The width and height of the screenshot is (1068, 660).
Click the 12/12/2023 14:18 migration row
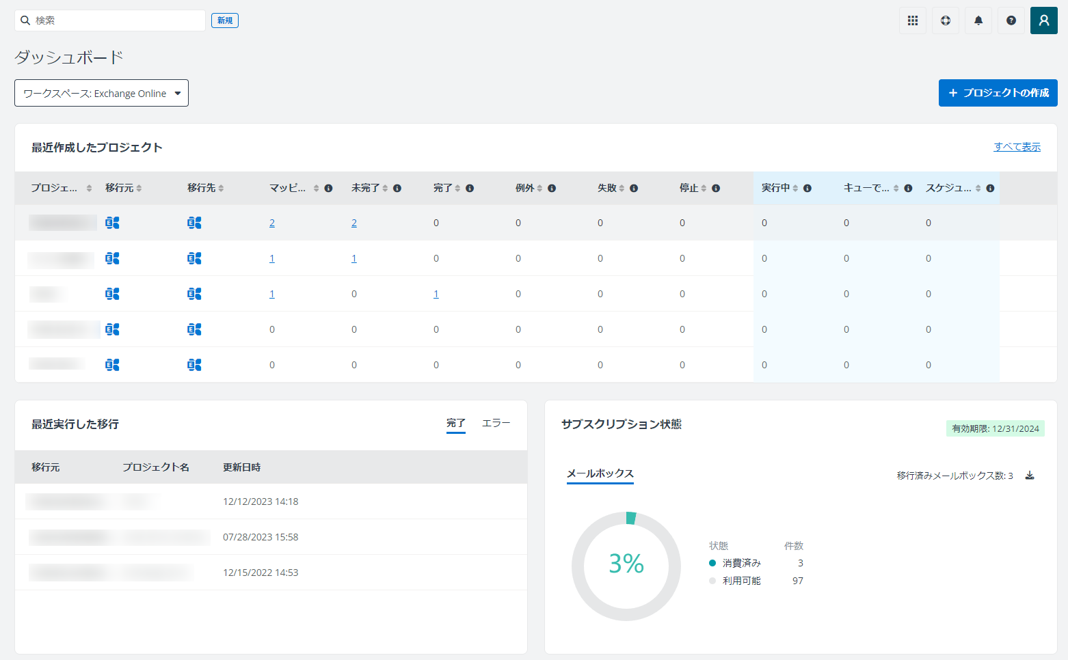271,501
